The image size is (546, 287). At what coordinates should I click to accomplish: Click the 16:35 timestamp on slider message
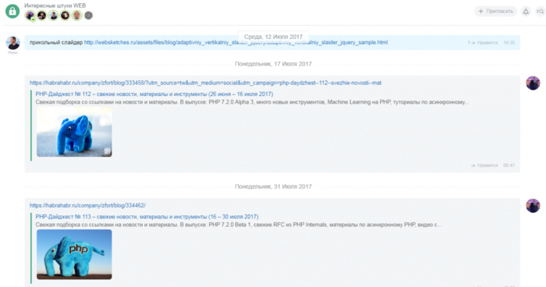click(x=509, y=42)
